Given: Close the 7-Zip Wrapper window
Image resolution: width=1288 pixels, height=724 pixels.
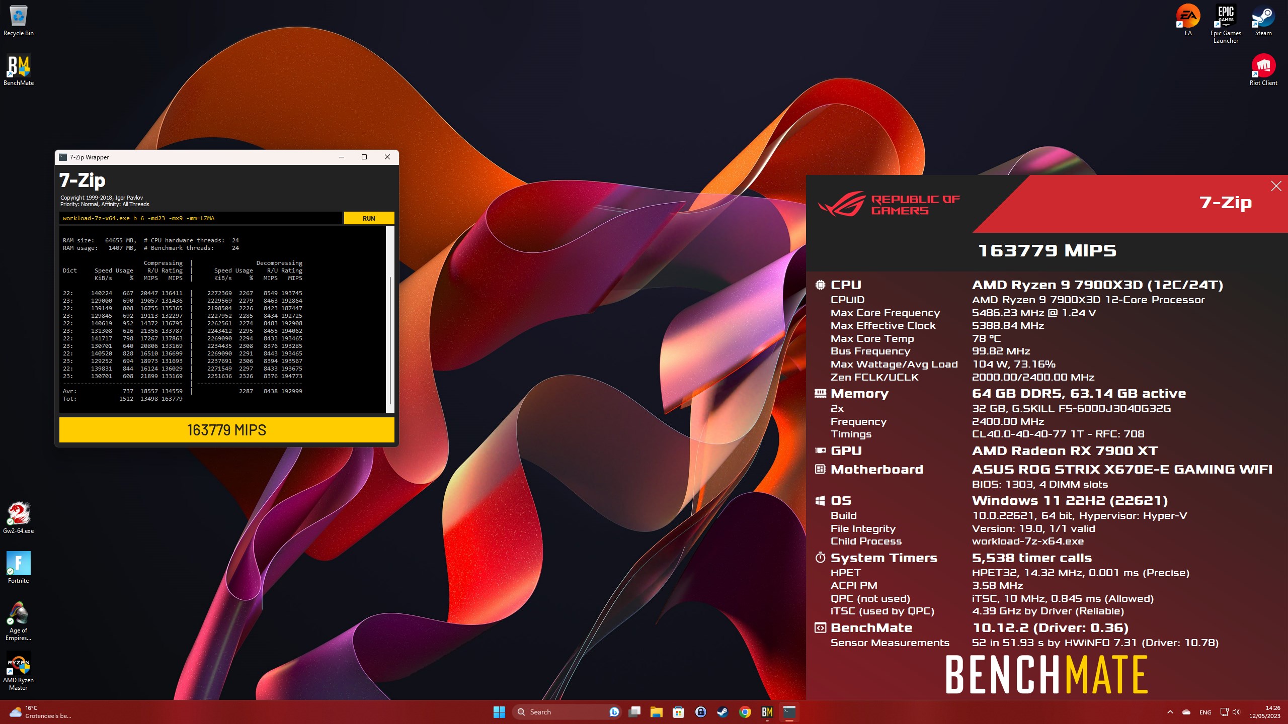Looking at the screenshot, I should tap(387, 157).
